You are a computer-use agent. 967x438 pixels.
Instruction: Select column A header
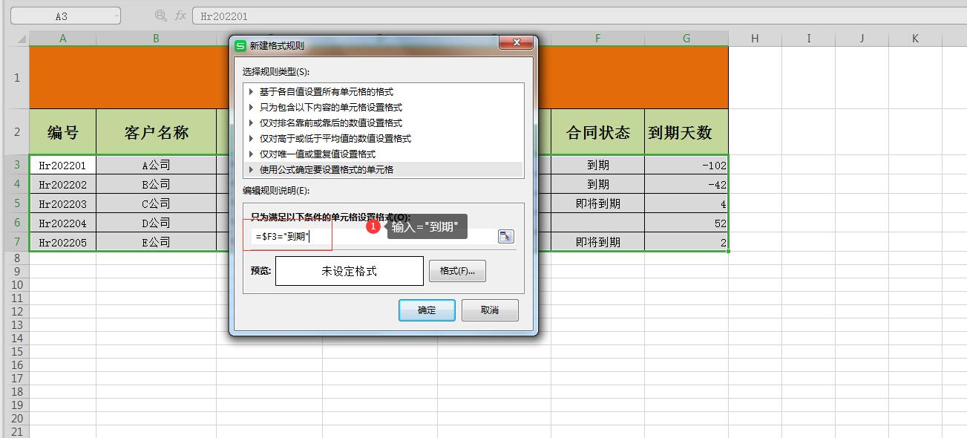tap(62, 39)
